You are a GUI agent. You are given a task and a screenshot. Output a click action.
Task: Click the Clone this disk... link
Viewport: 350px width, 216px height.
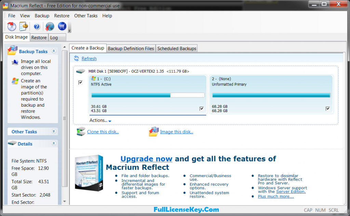click(103, 132)
